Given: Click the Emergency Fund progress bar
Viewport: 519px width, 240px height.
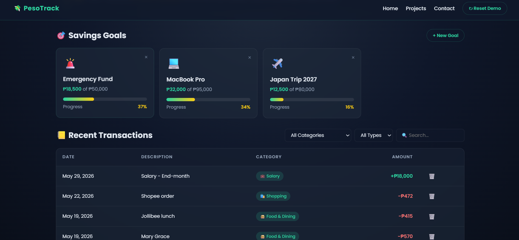Looking at the screenshot, I should click(105, 99).
